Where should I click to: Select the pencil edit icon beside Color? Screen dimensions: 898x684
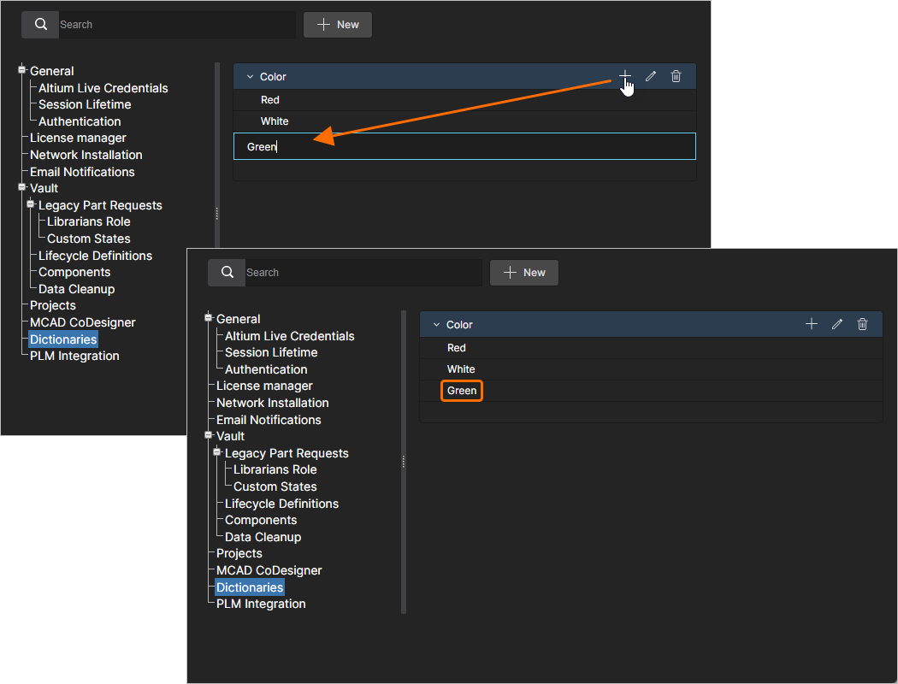(x=836, y=324)
